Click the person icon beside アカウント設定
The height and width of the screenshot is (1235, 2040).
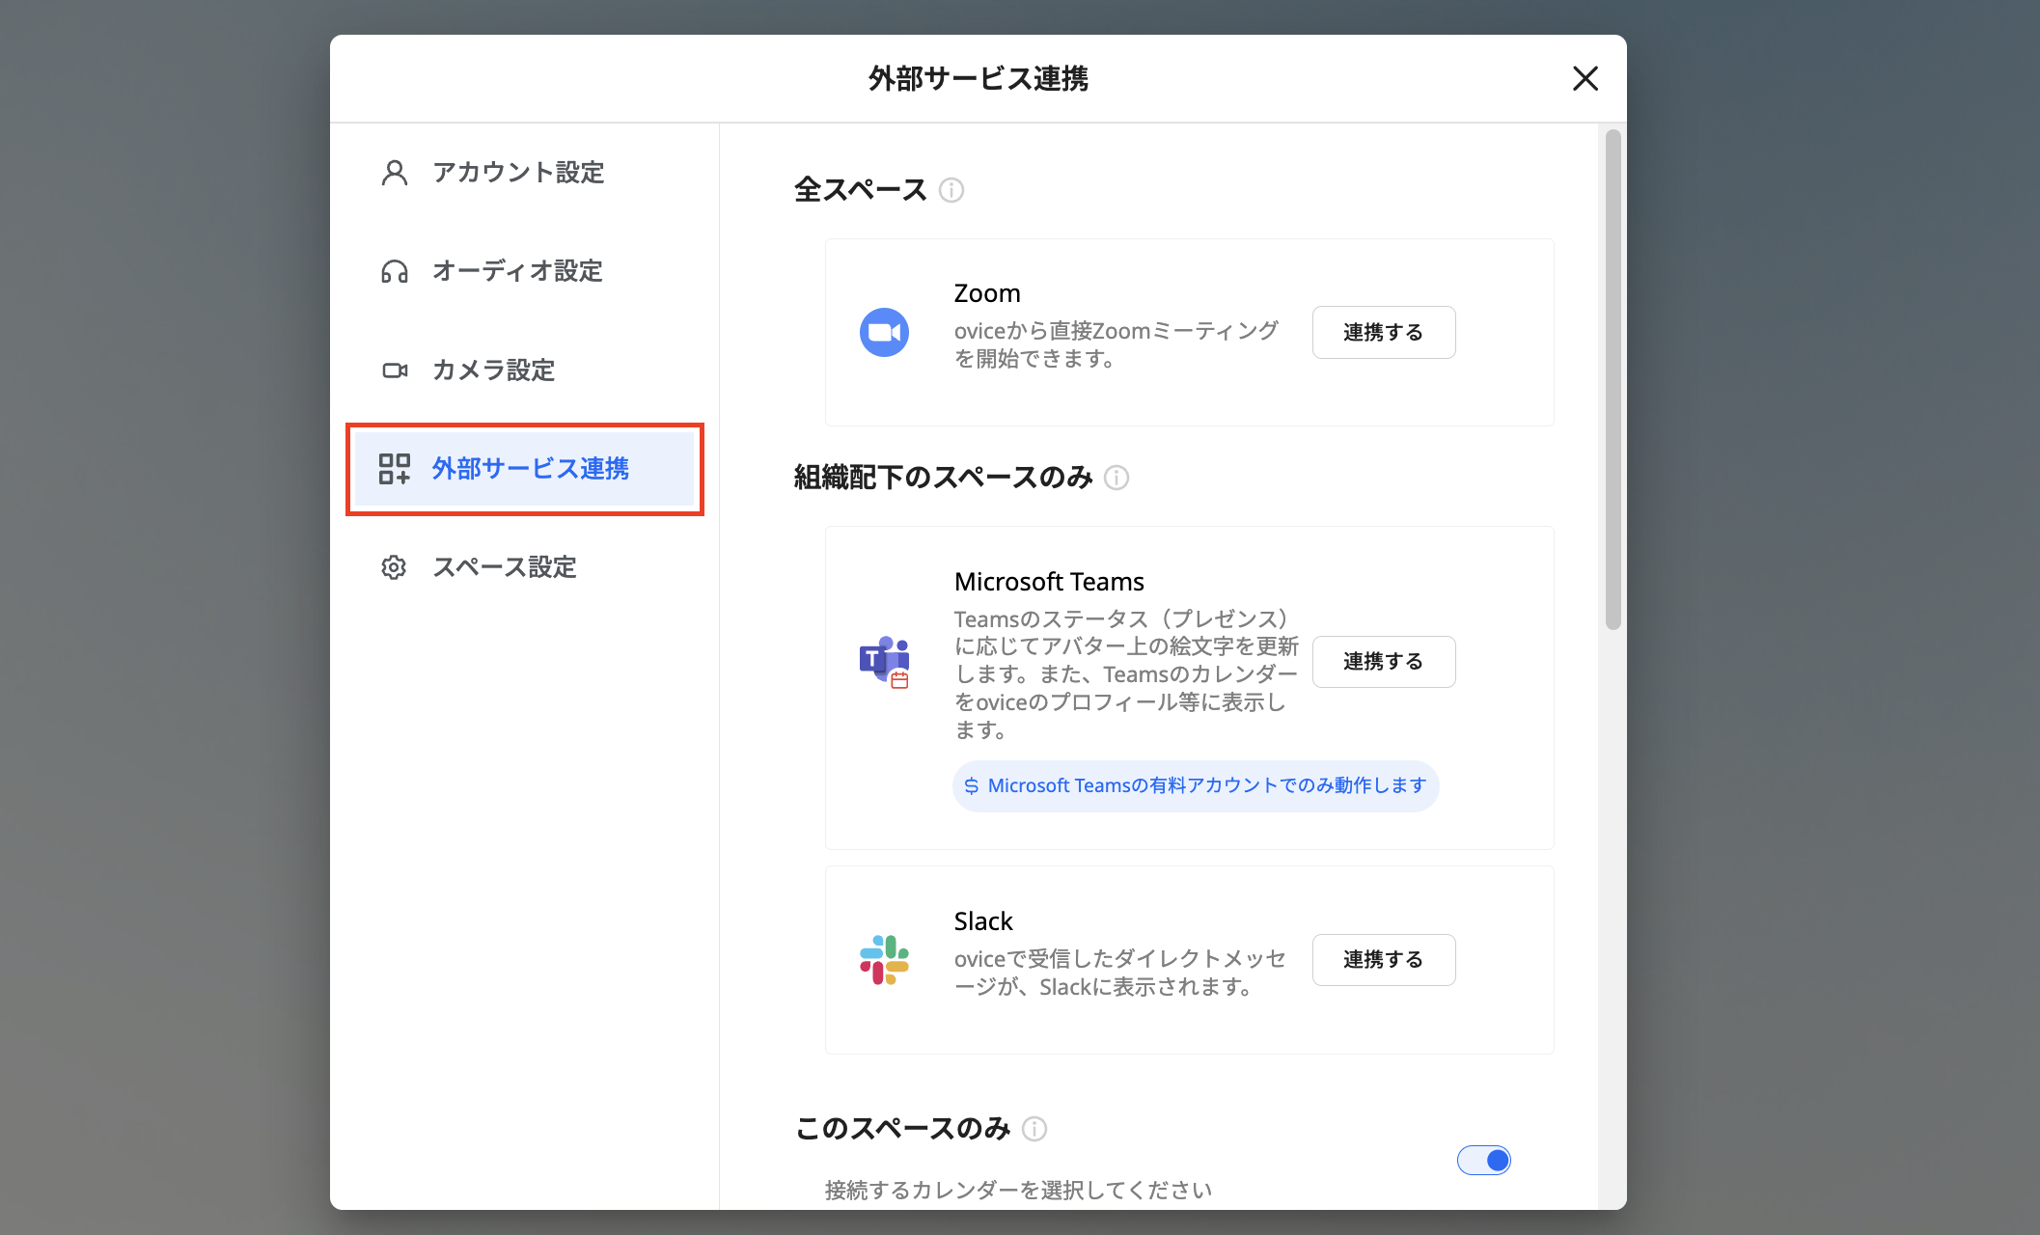point(395,173)
